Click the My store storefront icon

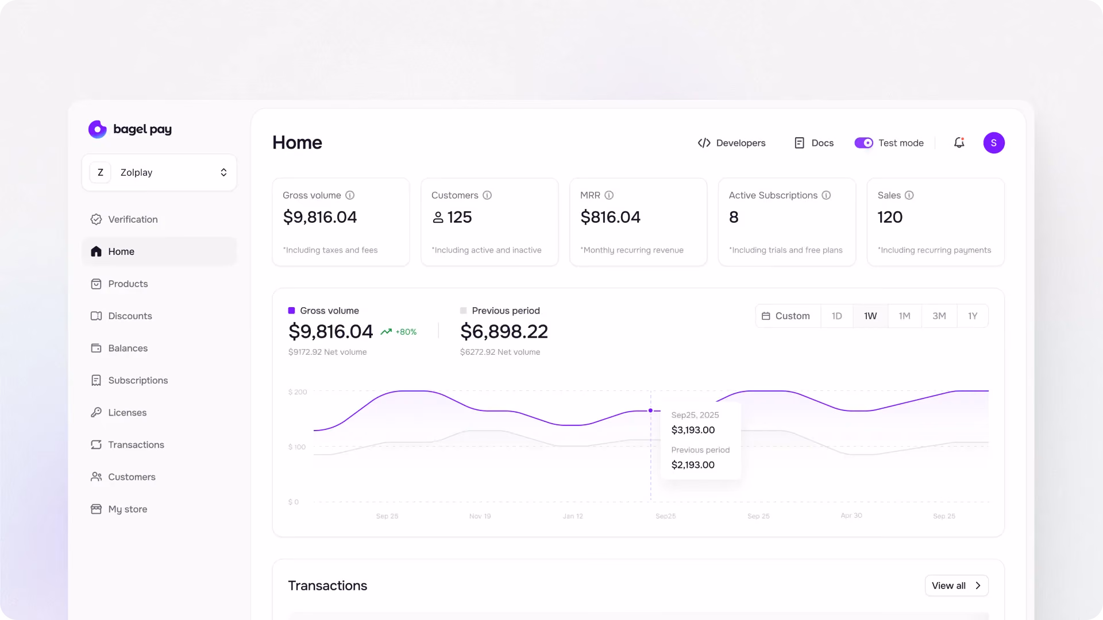click(96, 509)
